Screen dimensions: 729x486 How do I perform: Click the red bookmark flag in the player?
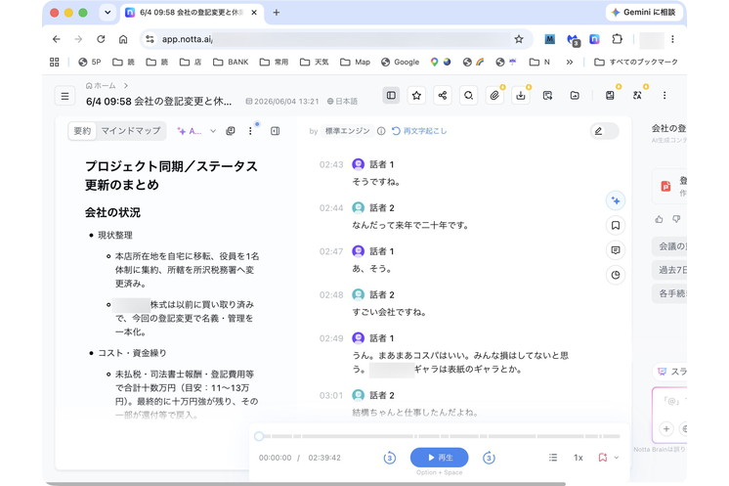coord(603,458)
